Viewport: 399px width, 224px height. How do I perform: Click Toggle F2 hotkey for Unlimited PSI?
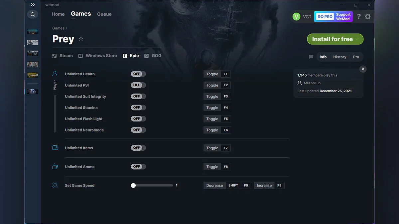click(x=217, y=85)
